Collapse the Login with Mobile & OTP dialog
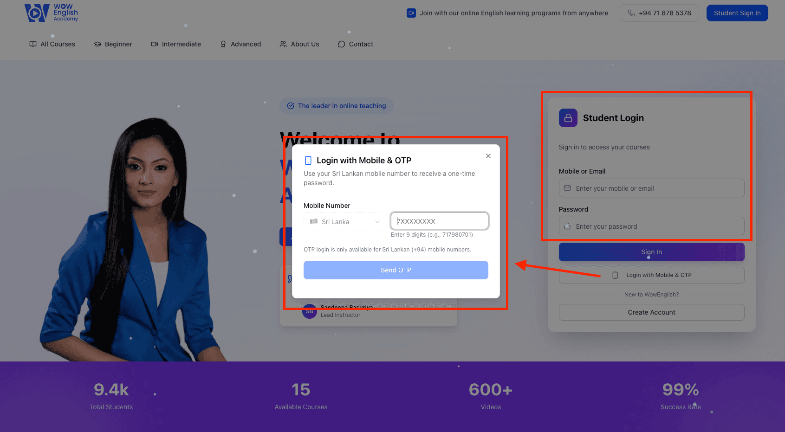Screen dimensions: 785x432 (x=488, y=156)
